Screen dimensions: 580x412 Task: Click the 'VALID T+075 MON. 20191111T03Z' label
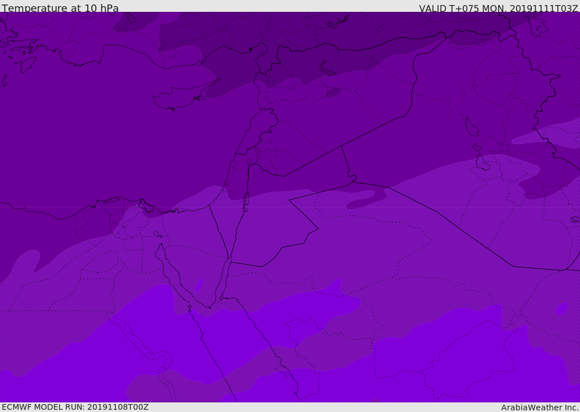[498, 8]
